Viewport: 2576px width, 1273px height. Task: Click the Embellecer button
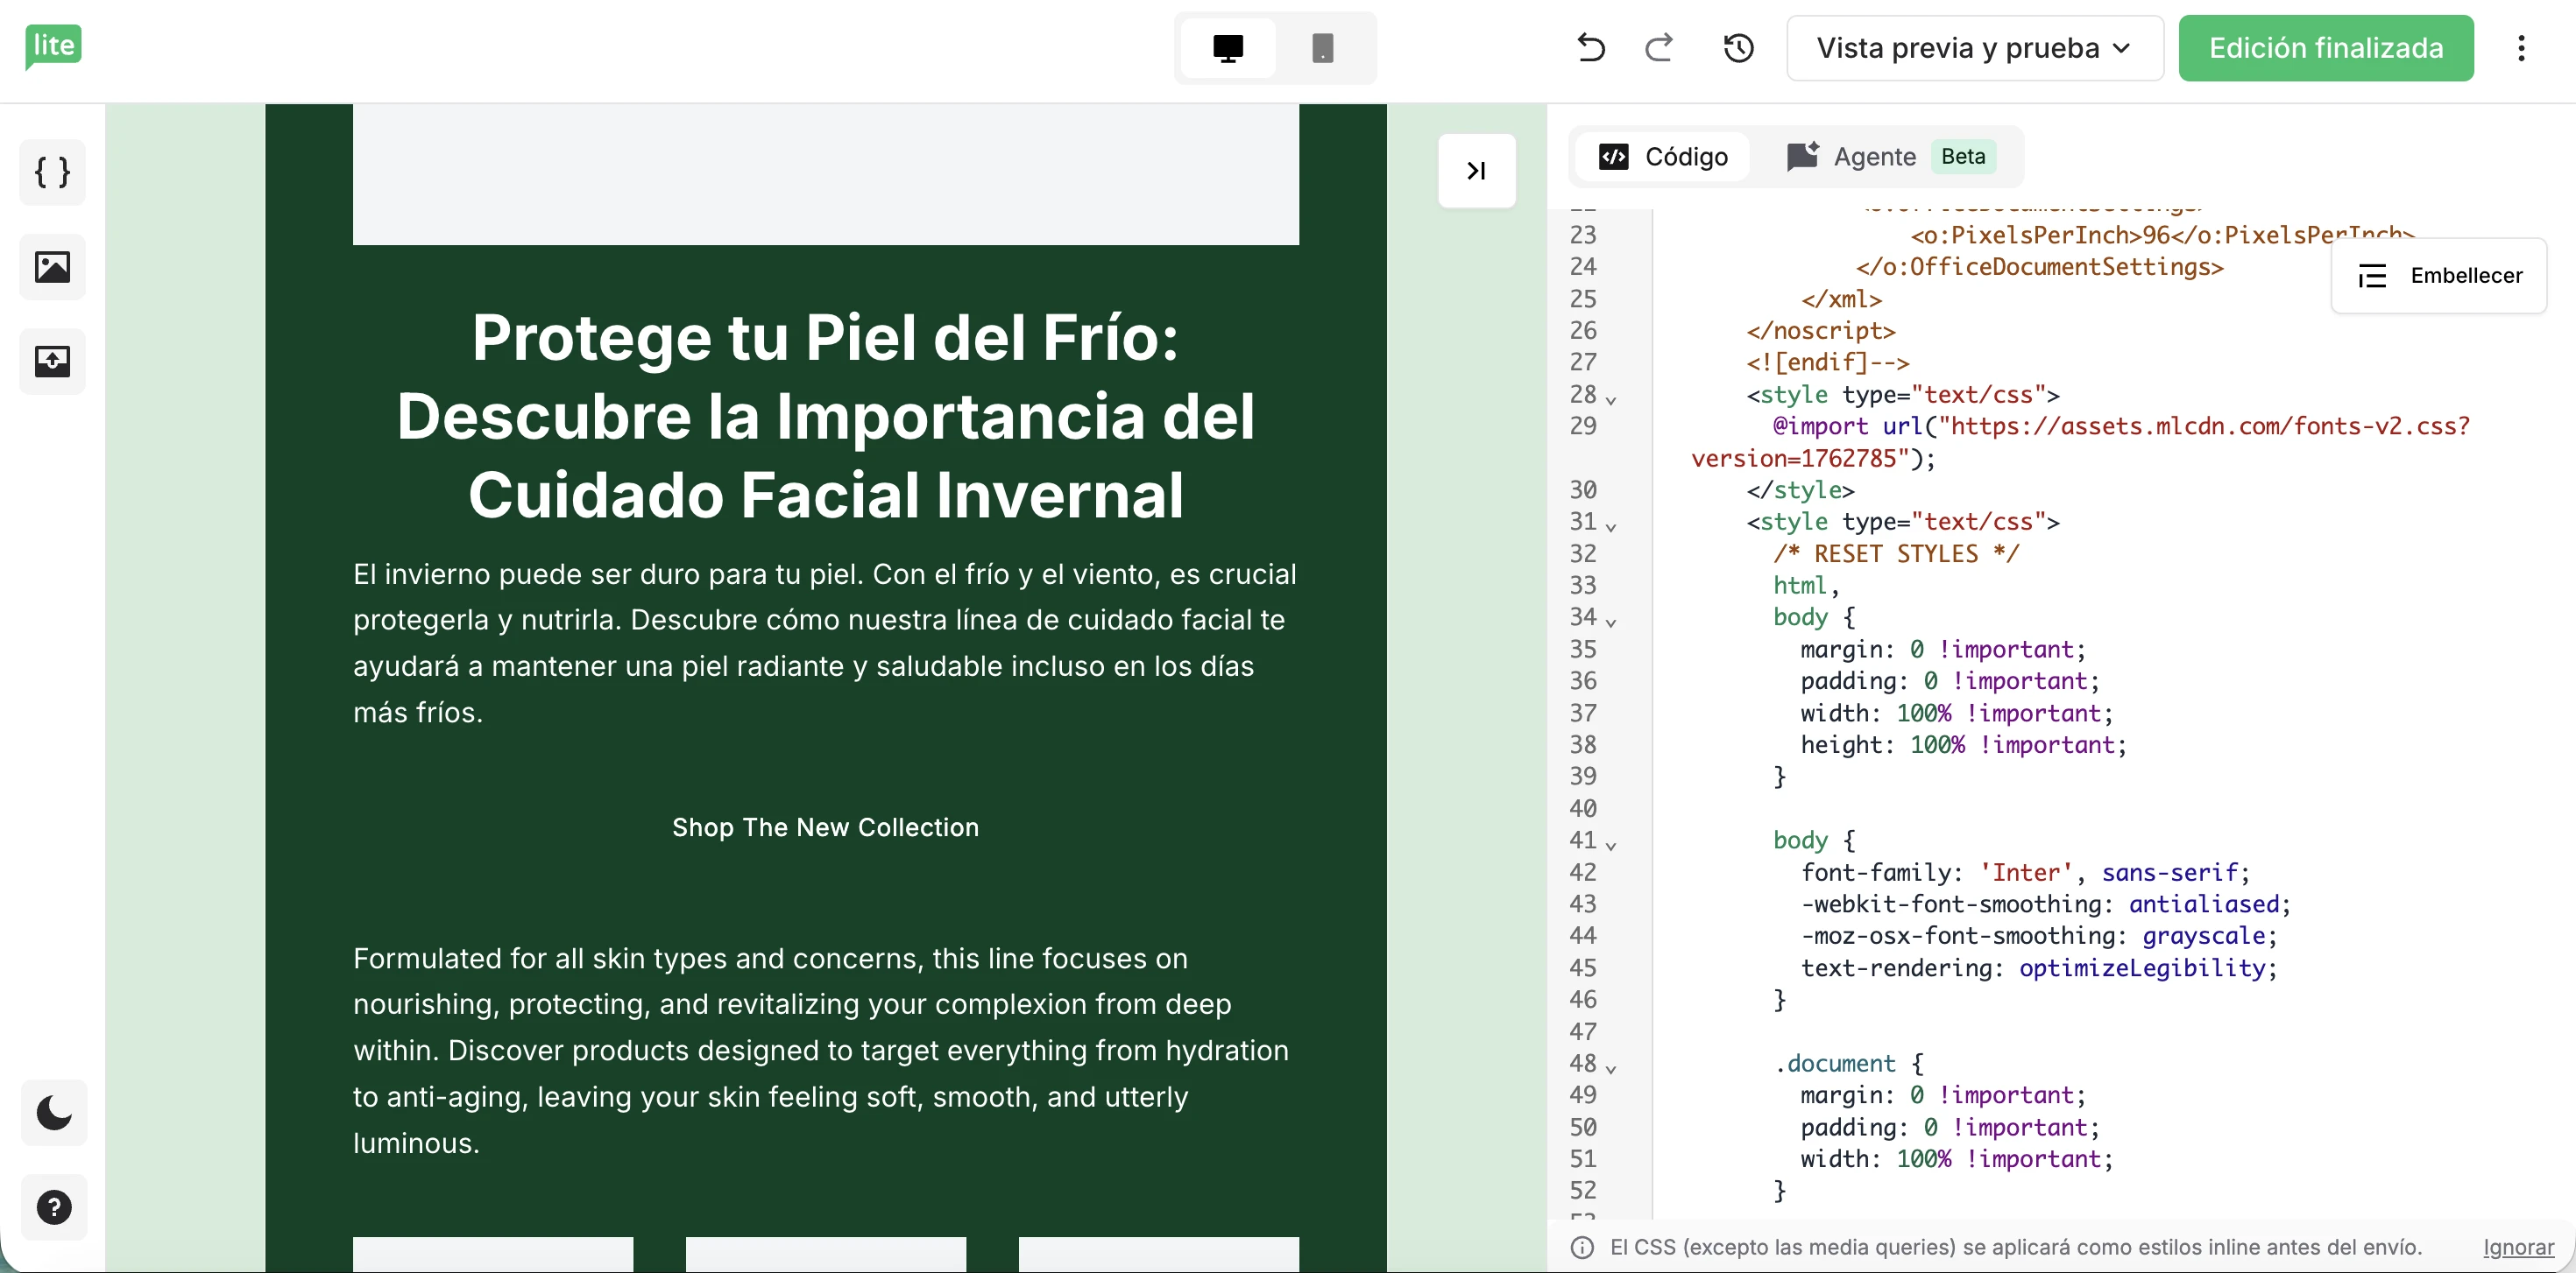pyautogui.click(x=2439, y=276)
